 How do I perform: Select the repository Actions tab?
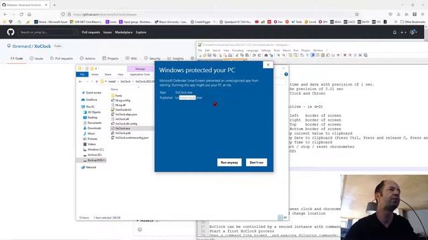pyautogui.click(x=88, y=58)
